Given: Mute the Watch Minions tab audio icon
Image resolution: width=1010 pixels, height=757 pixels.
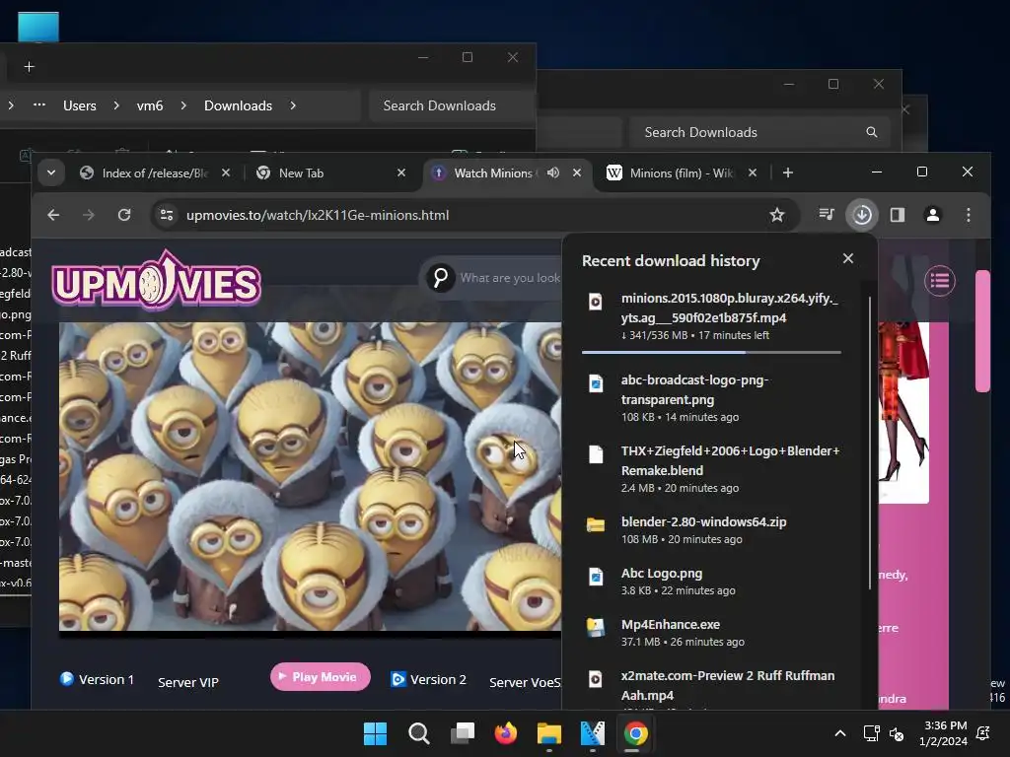Looking at the screenshot, I should [x=553, y=172].
